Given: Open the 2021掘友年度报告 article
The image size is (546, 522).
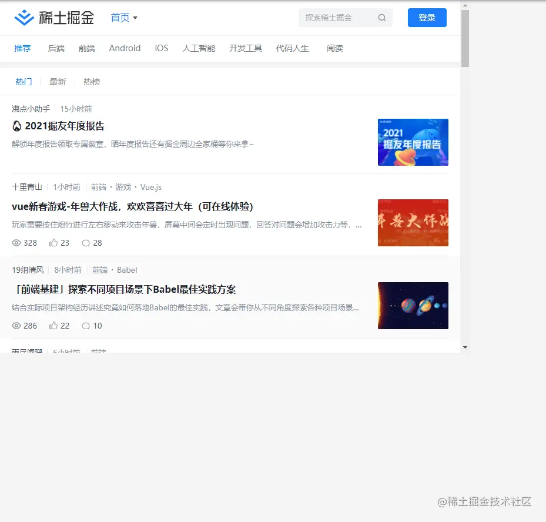Looking at the screenshot, I should (65, 126).
